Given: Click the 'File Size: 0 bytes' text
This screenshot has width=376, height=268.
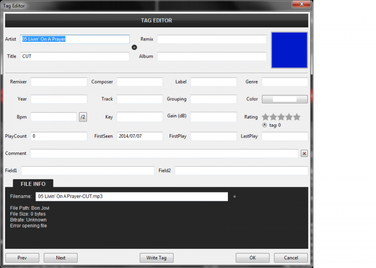Looking at the screenshot, I should [x=28, y=214].
